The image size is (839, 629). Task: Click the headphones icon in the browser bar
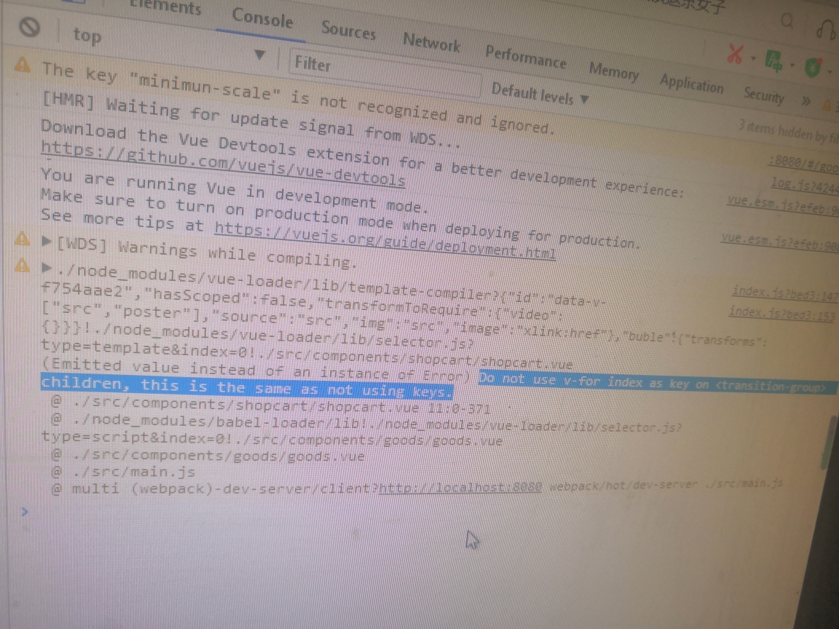coord(826,28)
